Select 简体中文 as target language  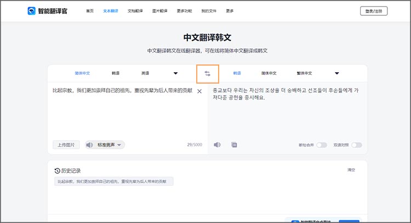[x=269, y=73]
